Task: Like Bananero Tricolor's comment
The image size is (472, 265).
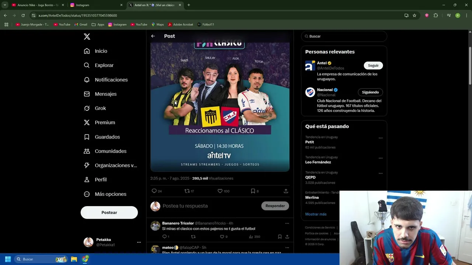Action: (222, 237)
